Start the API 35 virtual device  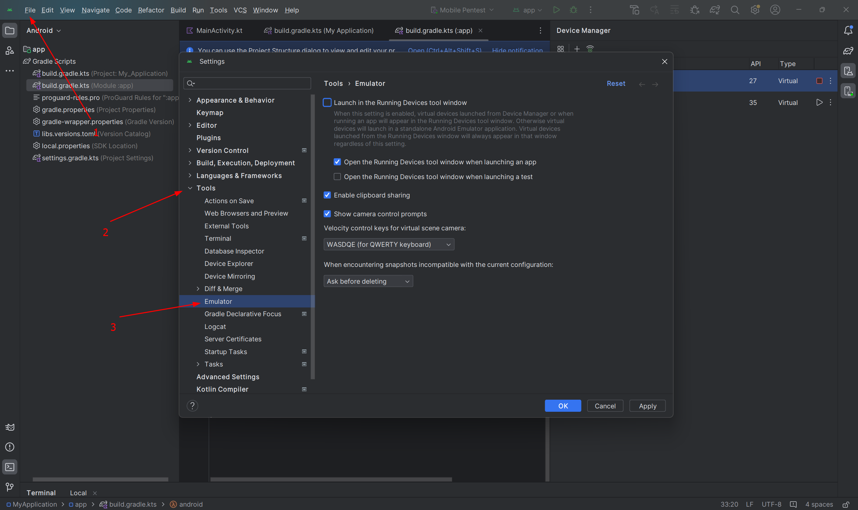click(819, 102)
